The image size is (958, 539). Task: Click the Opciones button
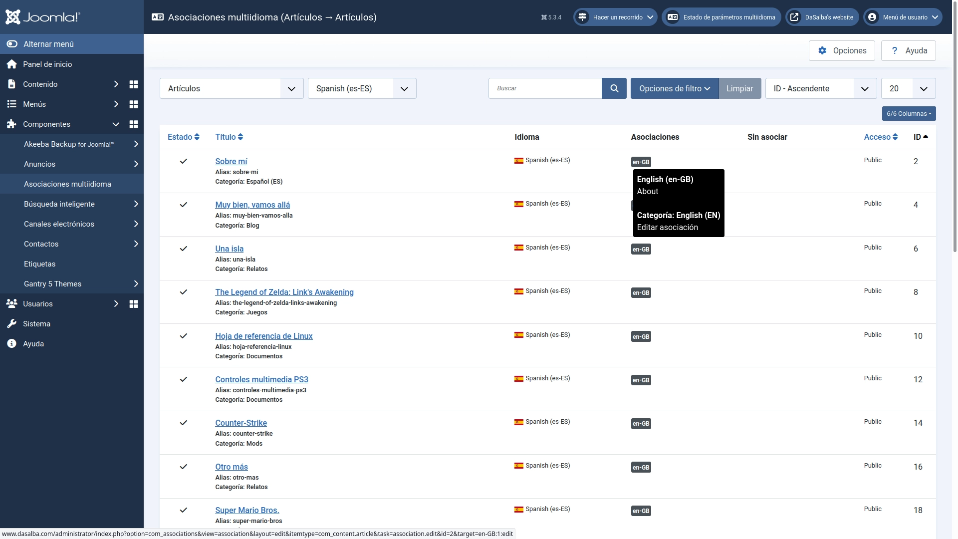click(842, 50)
